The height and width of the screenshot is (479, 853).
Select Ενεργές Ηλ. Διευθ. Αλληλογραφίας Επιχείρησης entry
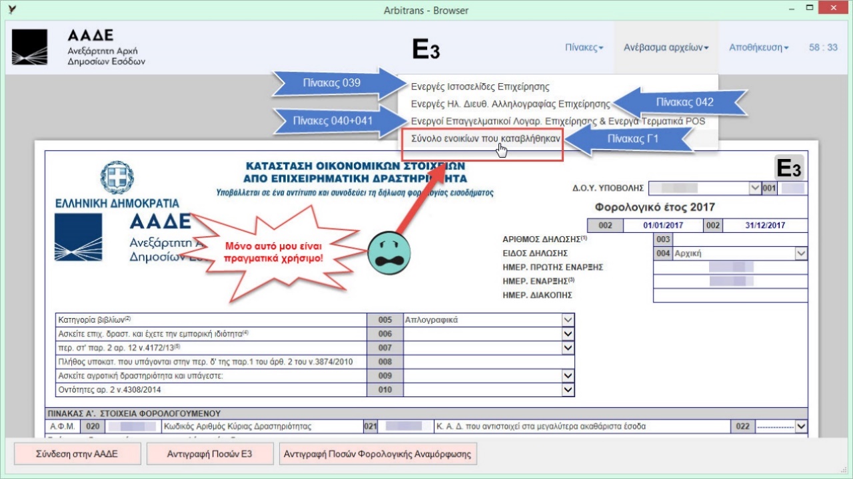tap(510, 104)
